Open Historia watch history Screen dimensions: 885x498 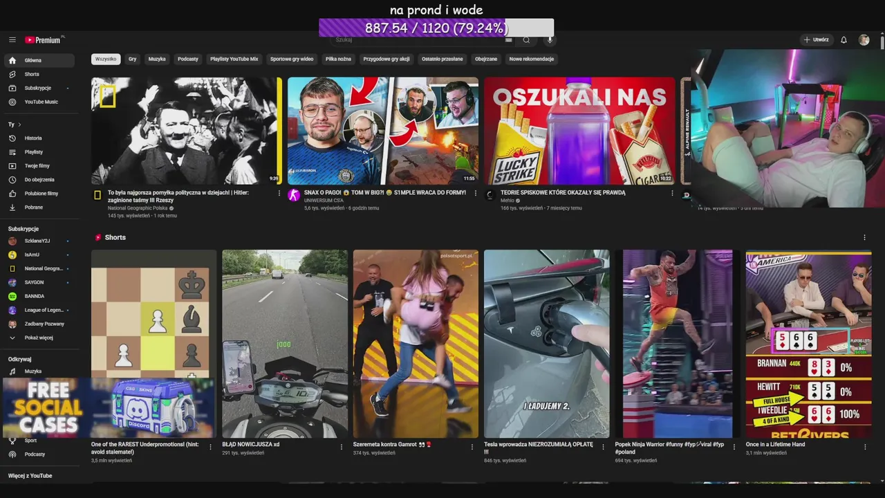39,138
